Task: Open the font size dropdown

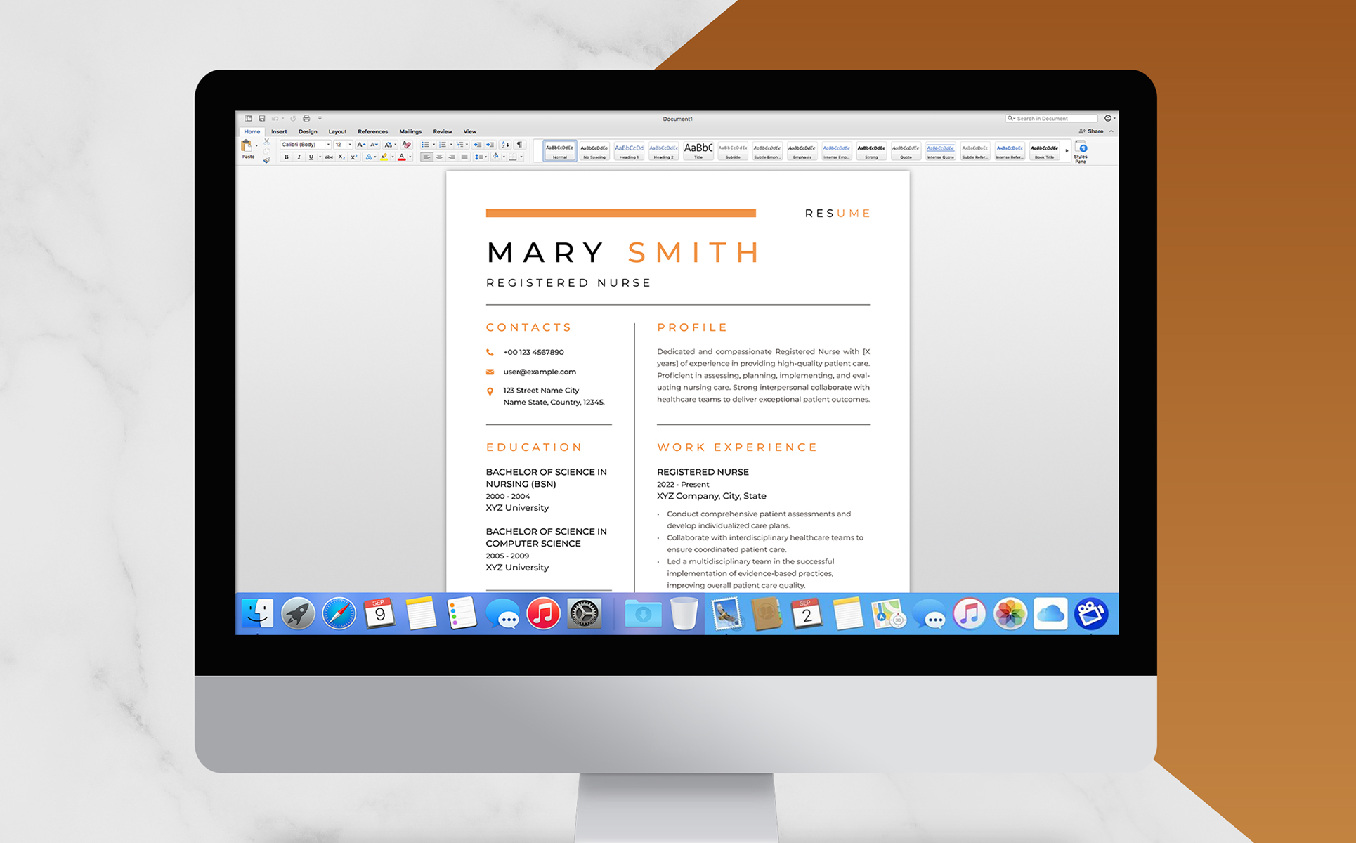Action: pos(350,145)
